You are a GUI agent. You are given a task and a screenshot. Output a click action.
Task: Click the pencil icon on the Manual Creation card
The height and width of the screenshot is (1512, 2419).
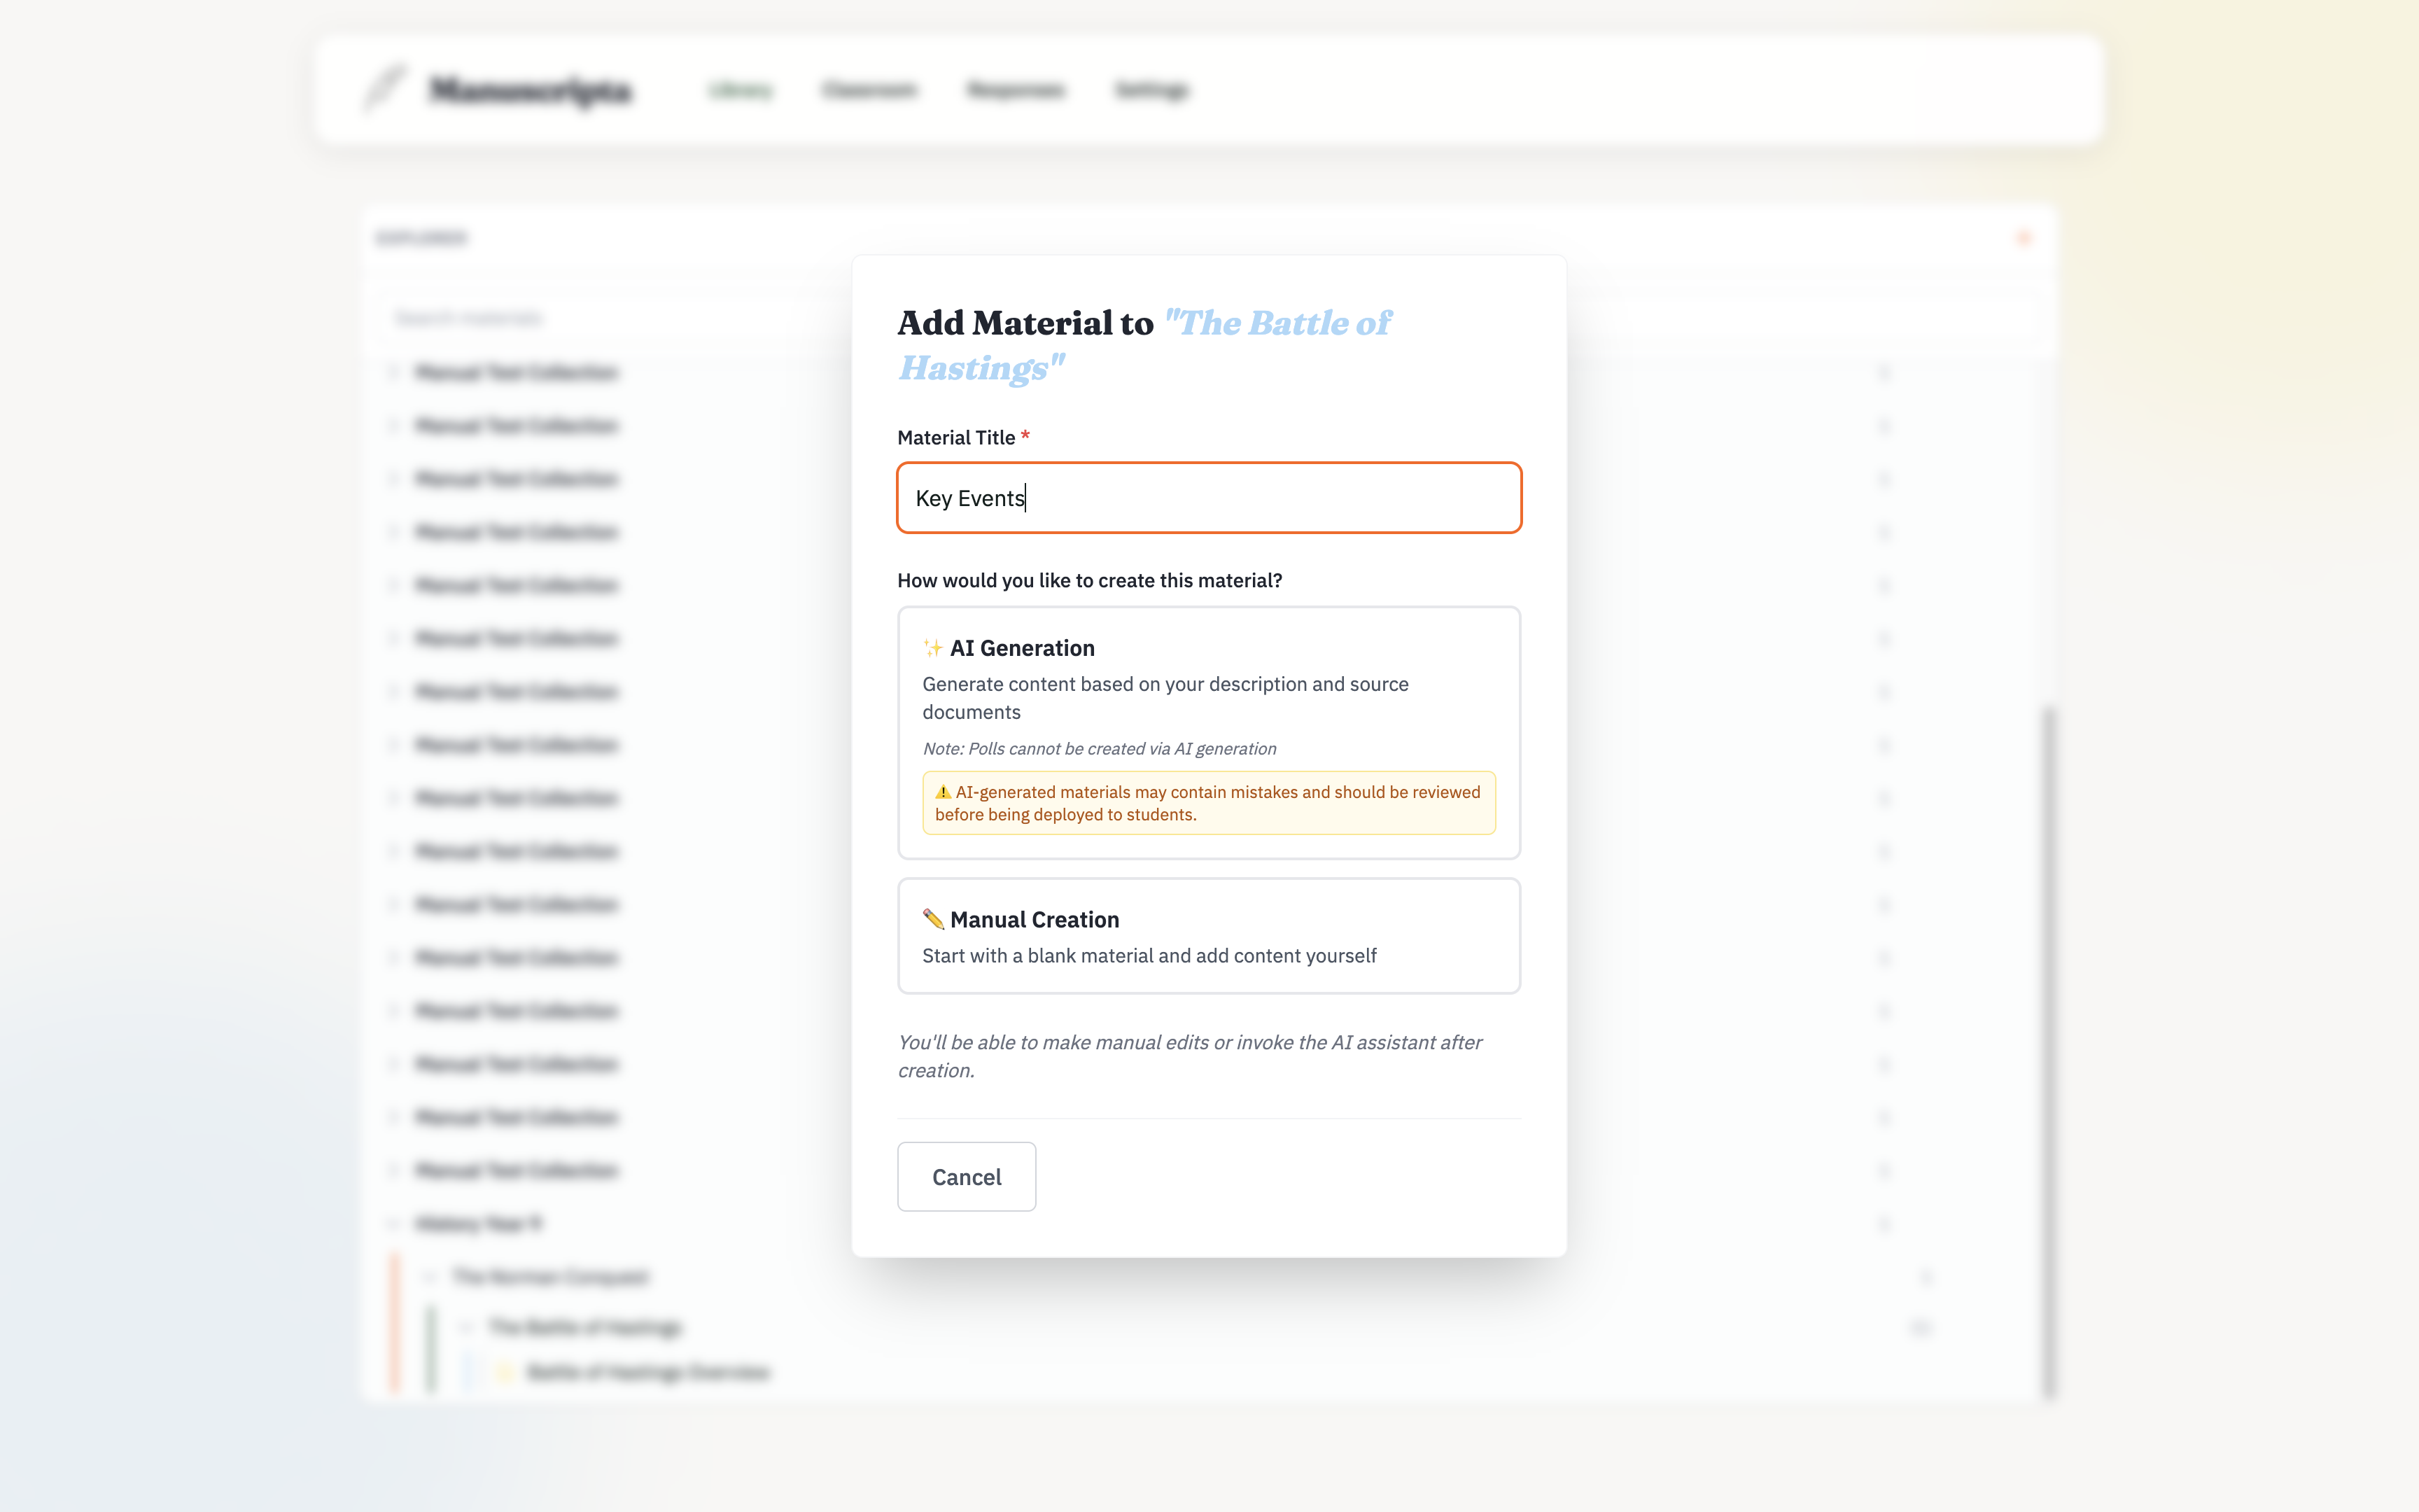point(932,919)
